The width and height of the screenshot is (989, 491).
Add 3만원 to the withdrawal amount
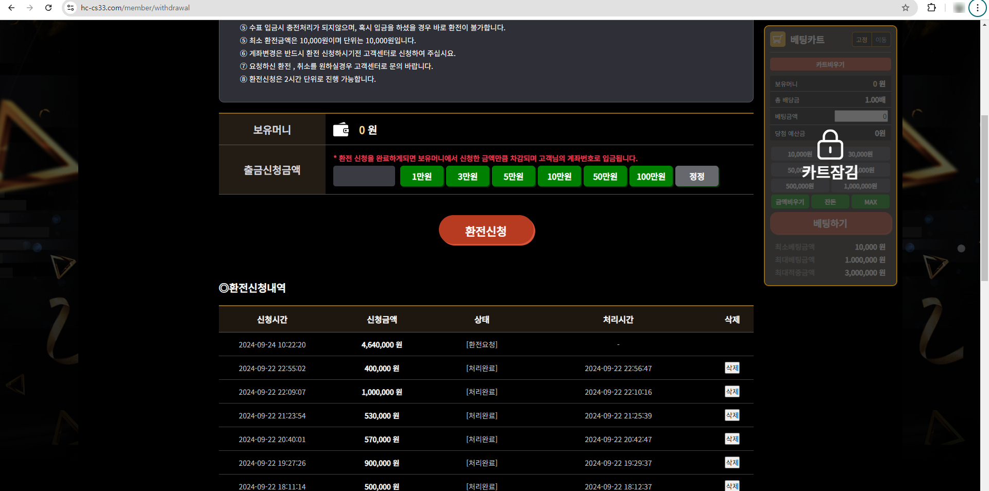click(468, 177)
